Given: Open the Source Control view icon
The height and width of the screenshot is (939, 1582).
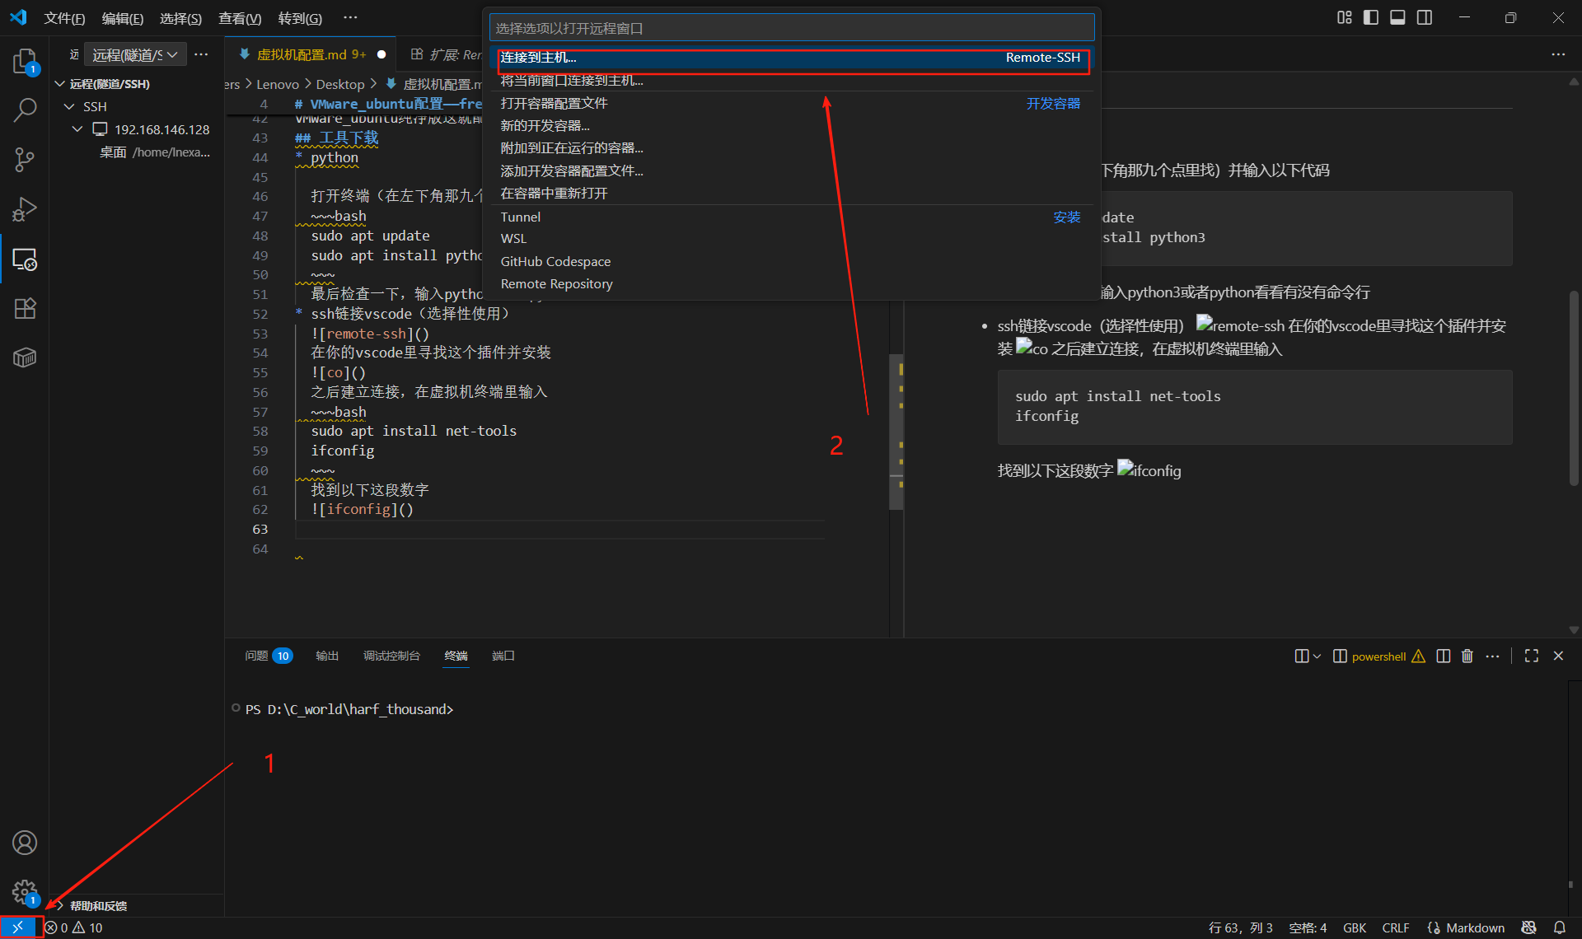Looking at the screenshot, I should click(25, 159).
